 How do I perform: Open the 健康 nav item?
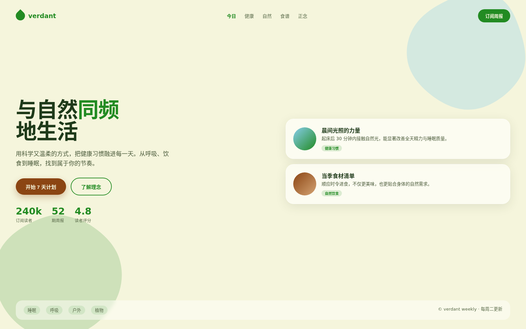249,16
